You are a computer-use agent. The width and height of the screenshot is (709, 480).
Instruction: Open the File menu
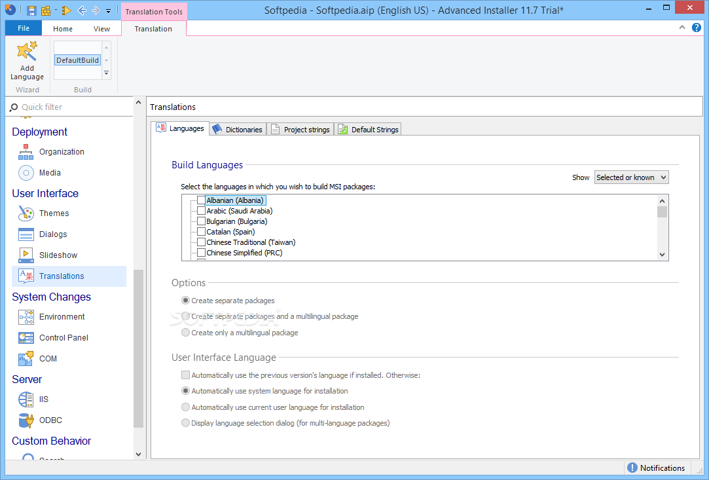(24, 28)
